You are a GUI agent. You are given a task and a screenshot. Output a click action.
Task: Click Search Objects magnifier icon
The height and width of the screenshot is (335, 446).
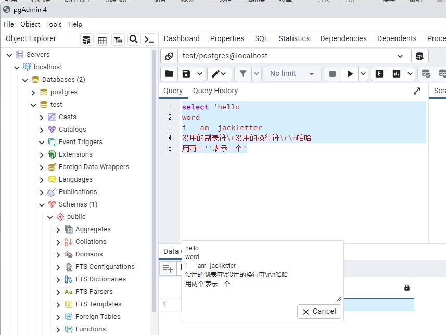(134, 40)
